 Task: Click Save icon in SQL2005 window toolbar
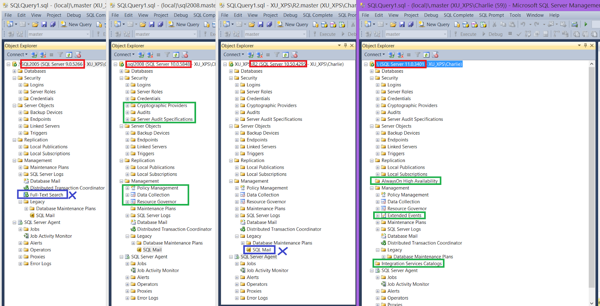click(44, 24)
